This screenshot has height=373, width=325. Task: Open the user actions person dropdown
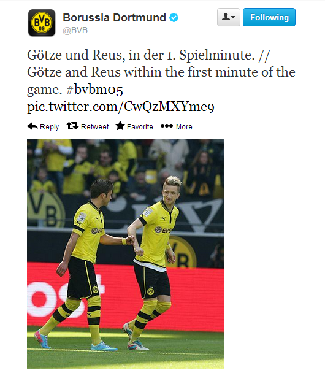229,17
